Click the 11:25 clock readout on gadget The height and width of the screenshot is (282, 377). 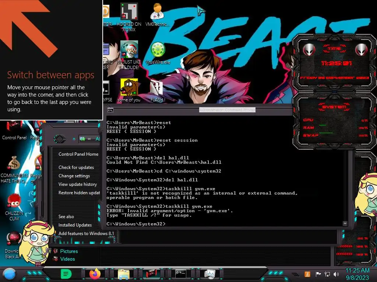click(x=336, y=63)
